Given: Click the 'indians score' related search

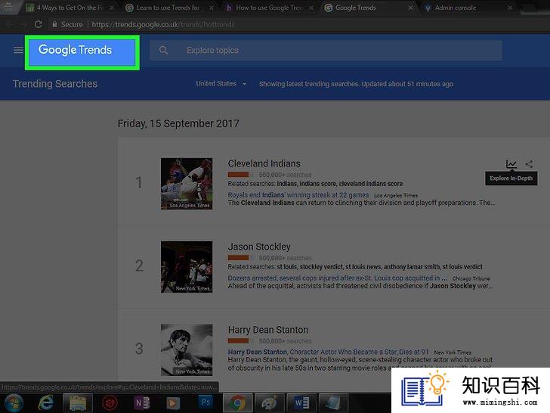Looking at the screenshot, I should tap(318, 184).
